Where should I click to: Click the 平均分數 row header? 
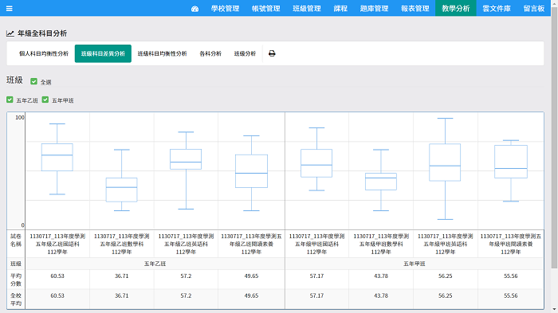[x=16, y=280]
